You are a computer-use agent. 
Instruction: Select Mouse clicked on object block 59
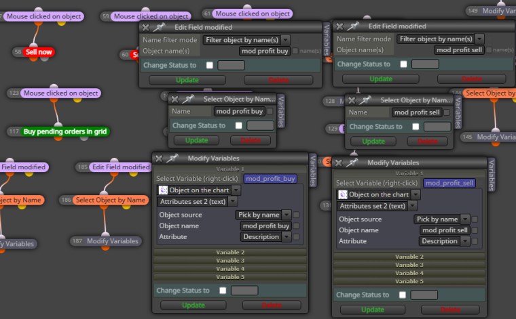(151, 16)
